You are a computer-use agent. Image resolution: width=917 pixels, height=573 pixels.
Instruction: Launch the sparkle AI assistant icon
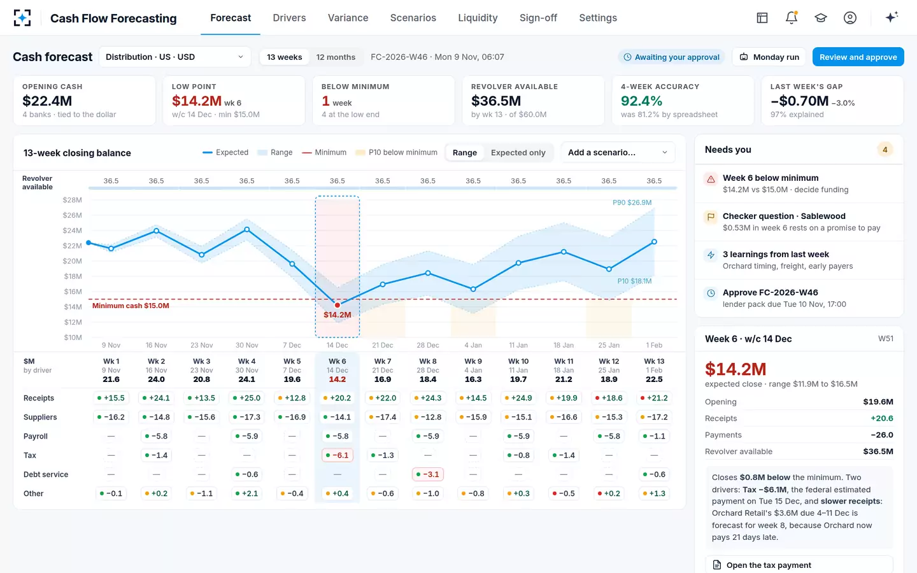point(892,17)
